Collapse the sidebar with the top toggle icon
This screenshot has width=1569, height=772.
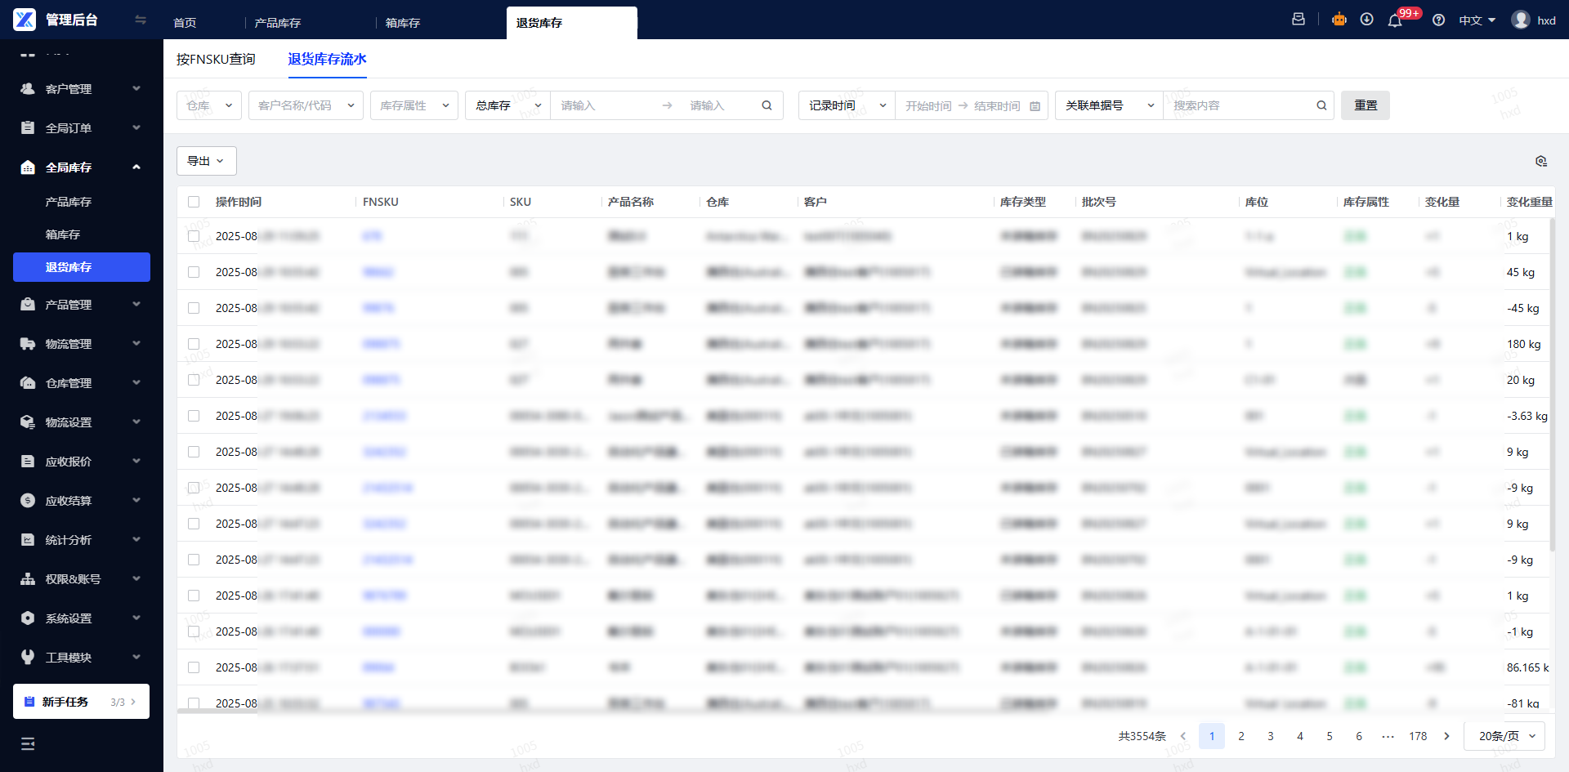click(x=141, y=20)
